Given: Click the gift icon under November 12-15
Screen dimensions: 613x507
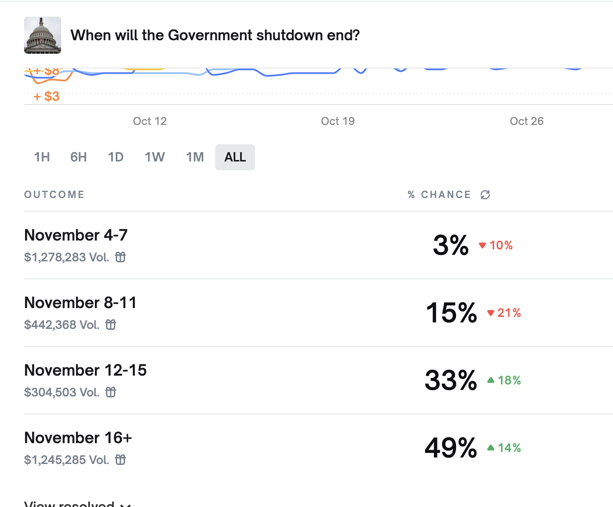Looking at the screenshot, I should 111,392.
